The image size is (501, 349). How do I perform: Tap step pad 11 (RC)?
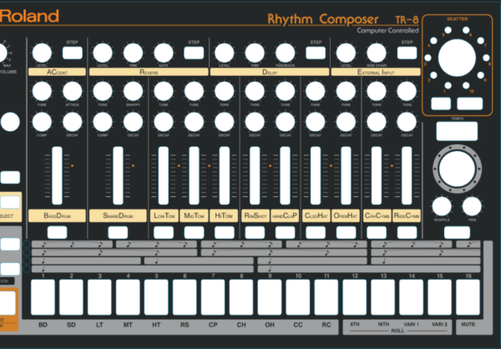click(x=326, y=297)
